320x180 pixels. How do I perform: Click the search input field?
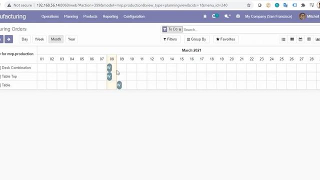(x=251, y=29)
